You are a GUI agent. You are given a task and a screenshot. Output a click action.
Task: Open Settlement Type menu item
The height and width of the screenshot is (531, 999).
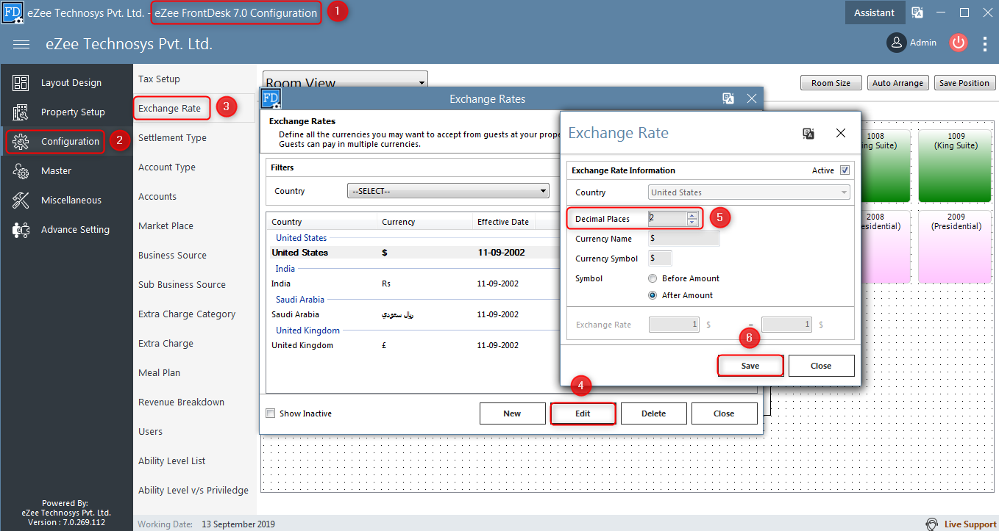click(172, 138)
